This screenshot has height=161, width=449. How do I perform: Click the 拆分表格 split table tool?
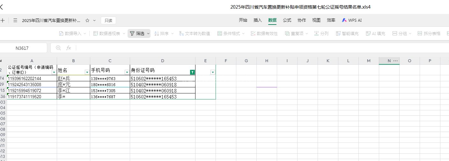[x=429, y=33]
